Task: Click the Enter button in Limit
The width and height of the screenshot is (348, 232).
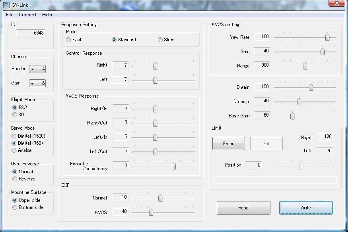Action: [228, 144]
